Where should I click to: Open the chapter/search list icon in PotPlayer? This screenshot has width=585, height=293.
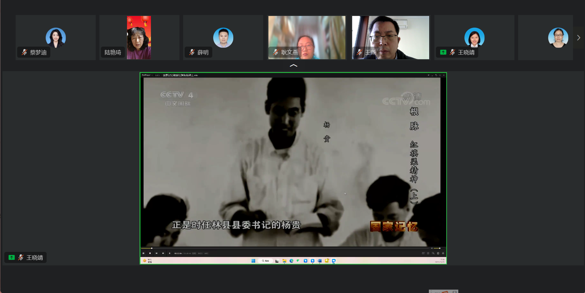point(433,253)
